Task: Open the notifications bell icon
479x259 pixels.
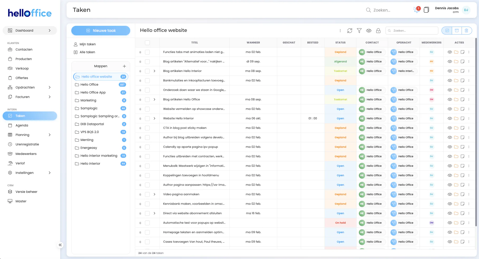Action: (416, 10)
